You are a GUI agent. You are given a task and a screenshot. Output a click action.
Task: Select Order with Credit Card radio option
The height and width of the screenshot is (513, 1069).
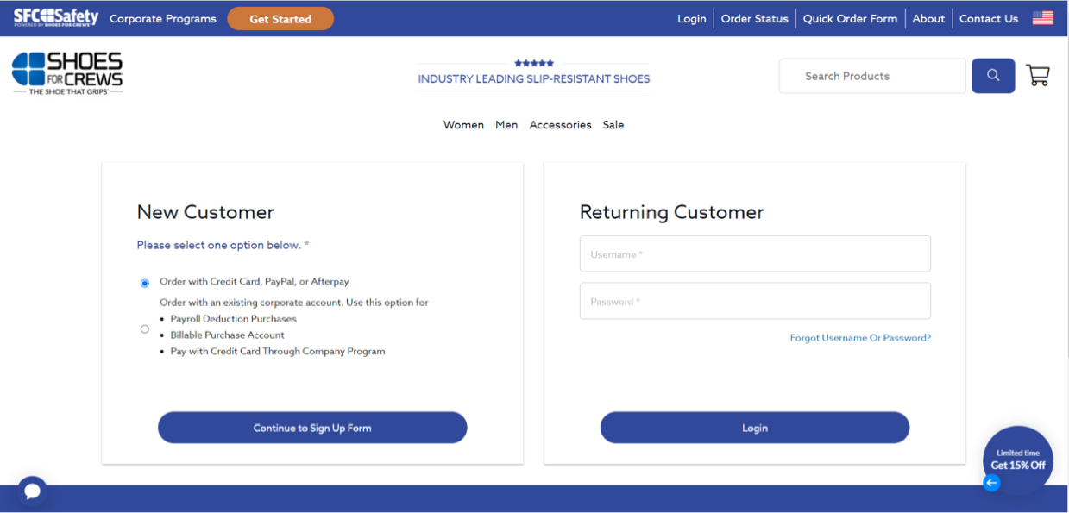click(144, 283)
